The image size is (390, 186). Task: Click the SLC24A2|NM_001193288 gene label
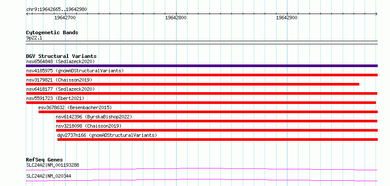point(53,165)
